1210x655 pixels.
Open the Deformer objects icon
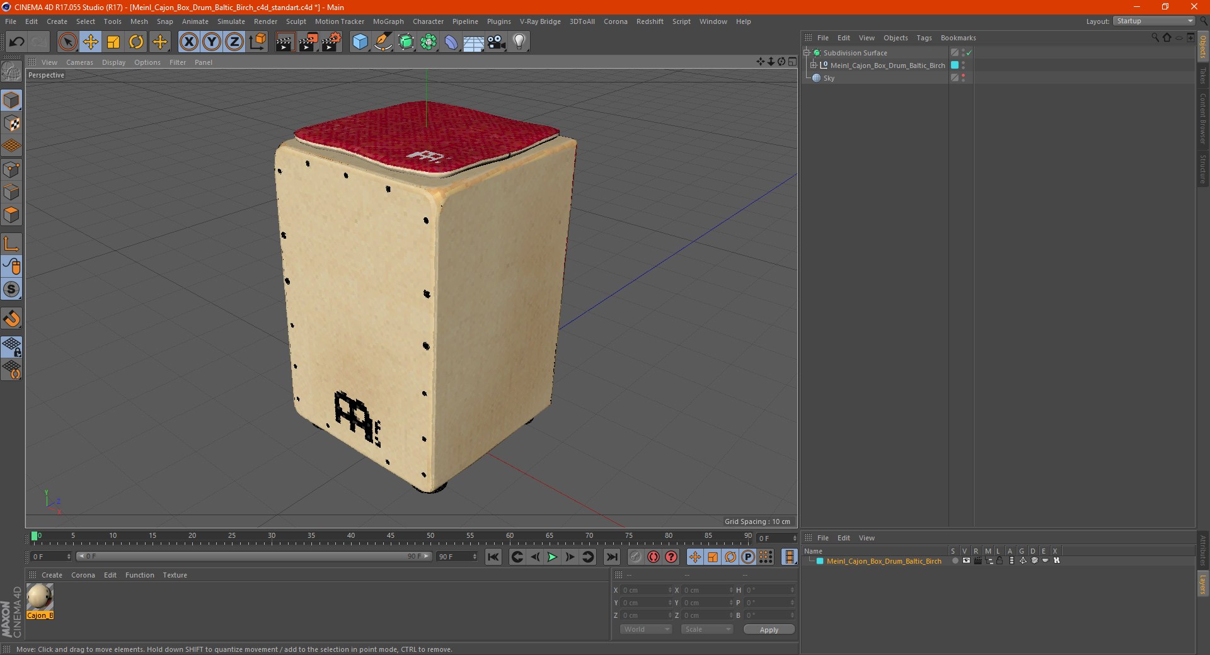451,42
